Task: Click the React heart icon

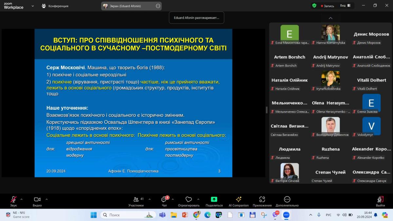Action: tap(189, 200)
